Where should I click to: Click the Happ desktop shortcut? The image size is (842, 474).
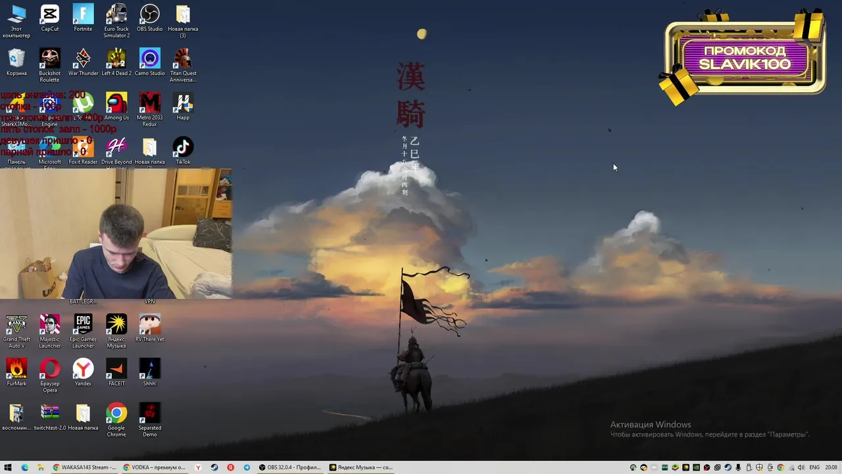[x=183, y=107]
